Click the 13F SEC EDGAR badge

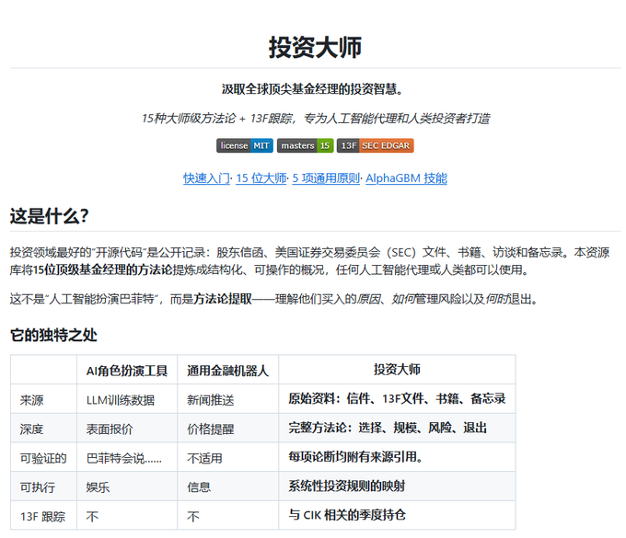376,145
